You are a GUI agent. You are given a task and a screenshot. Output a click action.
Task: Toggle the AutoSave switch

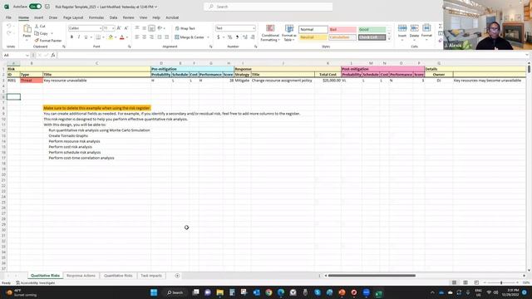35,7
